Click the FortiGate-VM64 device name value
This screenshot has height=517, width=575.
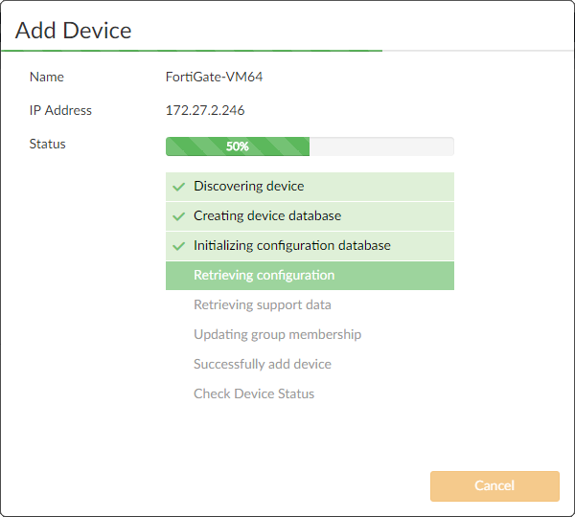point(214,77)
